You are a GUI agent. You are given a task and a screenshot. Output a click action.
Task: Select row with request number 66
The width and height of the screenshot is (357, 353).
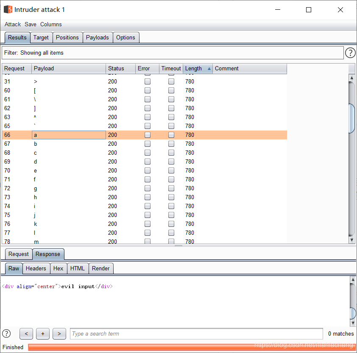point(145,135)
